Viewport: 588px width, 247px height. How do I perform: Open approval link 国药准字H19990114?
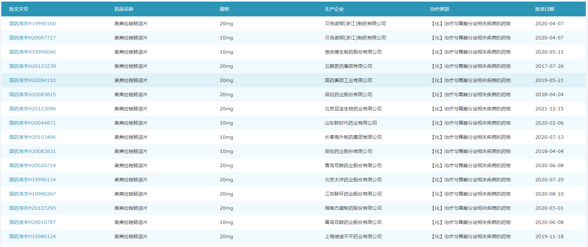33,180
